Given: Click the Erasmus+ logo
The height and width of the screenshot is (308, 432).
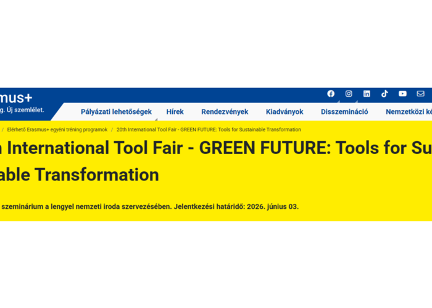Looking at the screenshot, I should (16, 98).
